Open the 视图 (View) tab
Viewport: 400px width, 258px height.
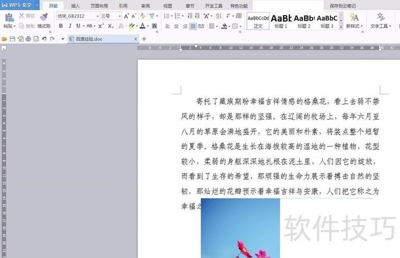point(168,6)
